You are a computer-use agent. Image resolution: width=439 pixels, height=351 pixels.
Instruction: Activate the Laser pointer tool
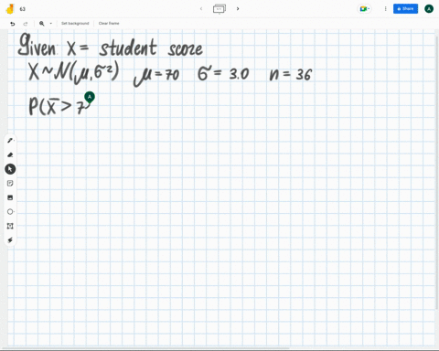10,240
